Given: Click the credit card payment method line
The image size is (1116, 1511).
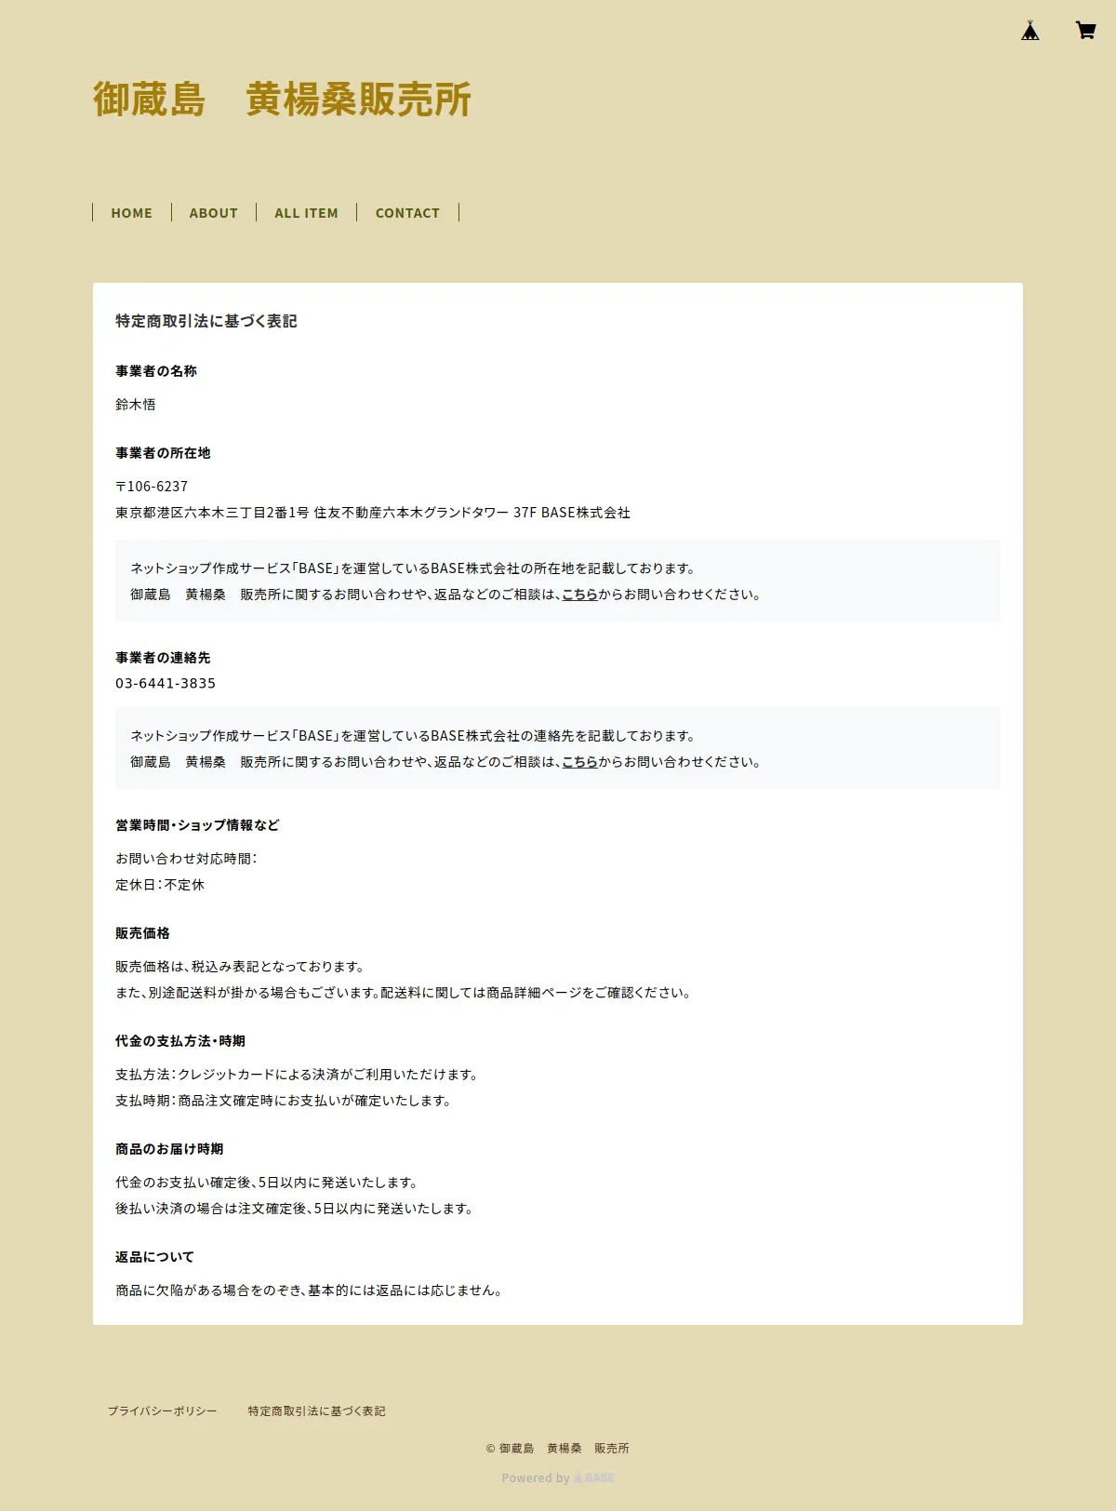Looking at the screenshot, I should (x=299, y=1075).
